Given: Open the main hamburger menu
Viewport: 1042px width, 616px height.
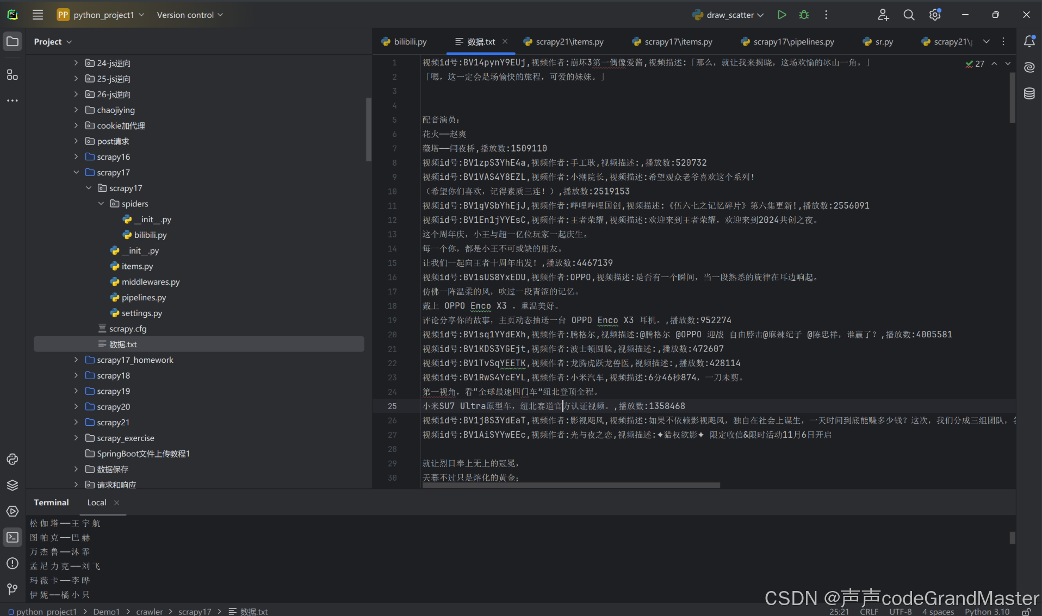Looking at the screenshot, I should coord(38,15).
